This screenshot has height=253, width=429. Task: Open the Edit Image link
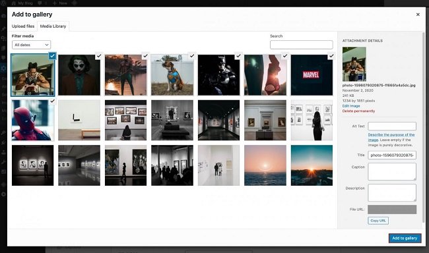tap(351, 105)
